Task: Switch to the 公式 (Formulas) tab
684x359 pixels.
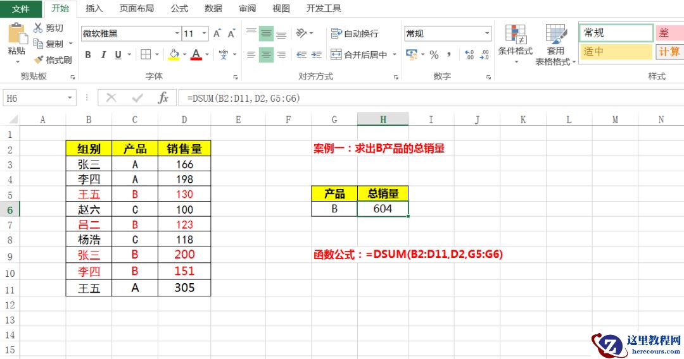Action: [179, 9]
